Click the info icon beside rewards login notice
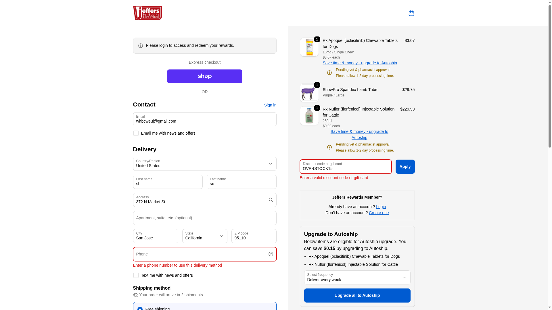Screen dimensions: 552x310 [140, 46]
